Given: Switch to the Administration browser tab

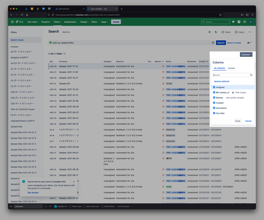Looking at the screenshot, I should point(70,9).
